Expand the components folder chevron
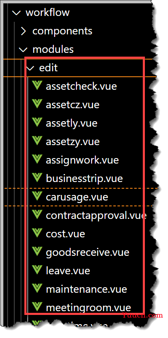 pyautogui.click(x=24, y=31)
